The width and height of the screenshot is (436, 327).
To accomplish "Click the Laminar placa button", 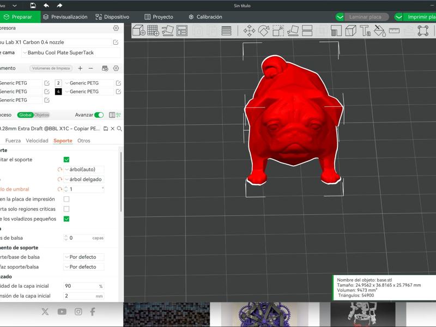I will click(365, 17).
